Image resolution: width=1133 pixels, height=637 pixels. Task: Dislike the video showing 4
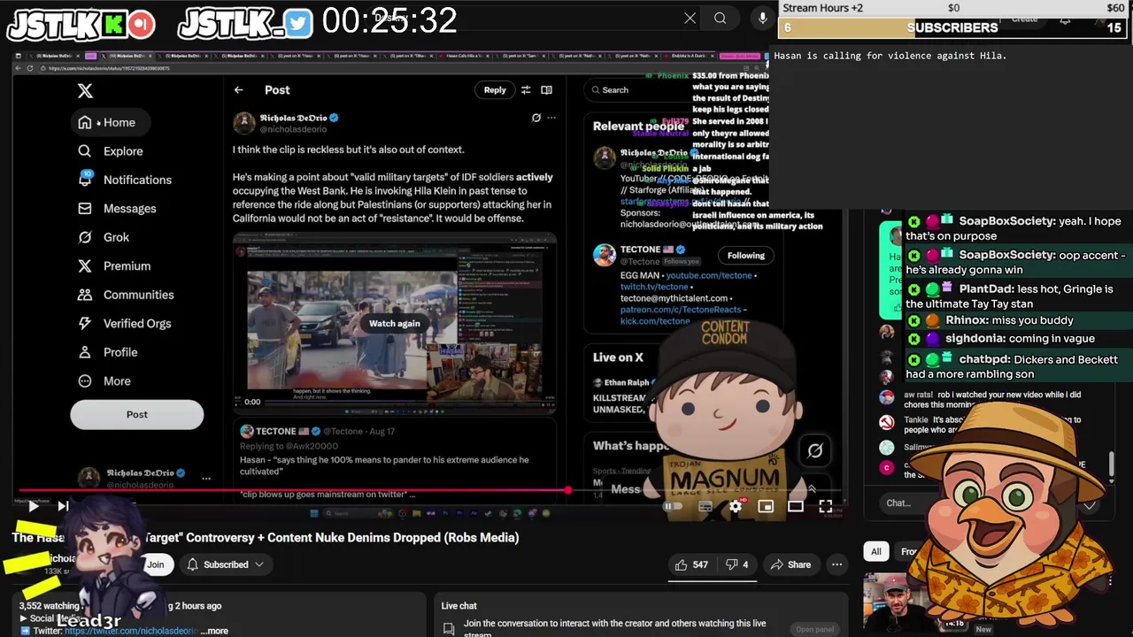pos(737,564)
